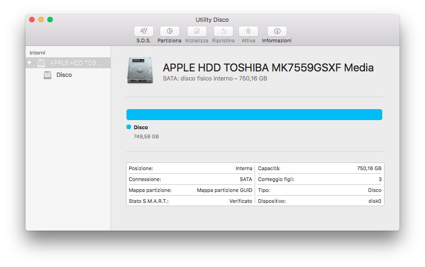425x267 pixels.
Task: Click the Stato S.M.A.R.T. Verificato value
Action: click(x=240, y=201)
